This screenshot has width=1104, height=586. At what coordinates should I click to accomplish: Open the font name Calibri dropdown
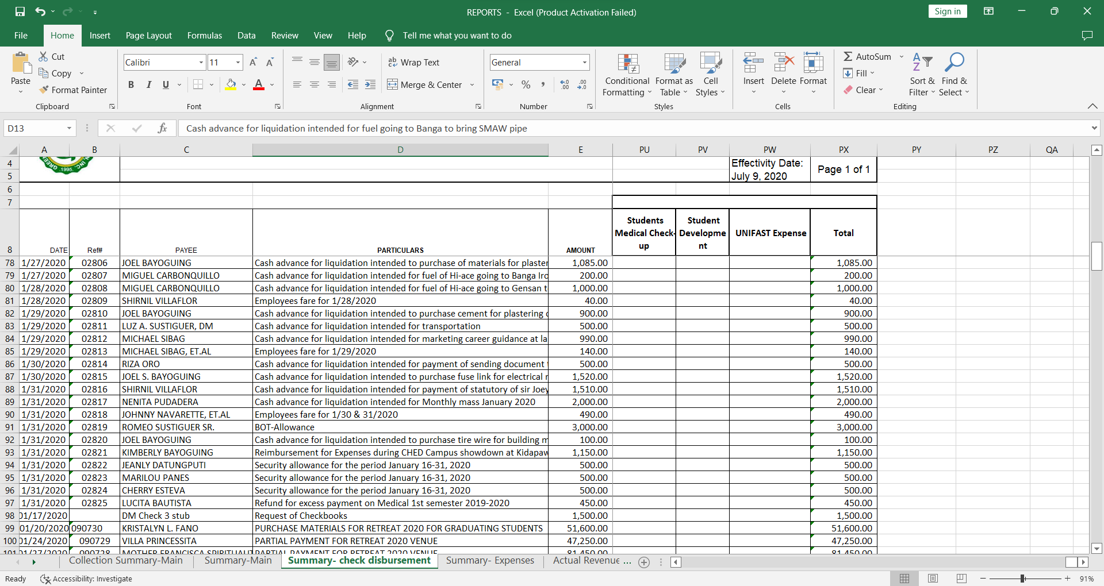click(x=201, y=63)
